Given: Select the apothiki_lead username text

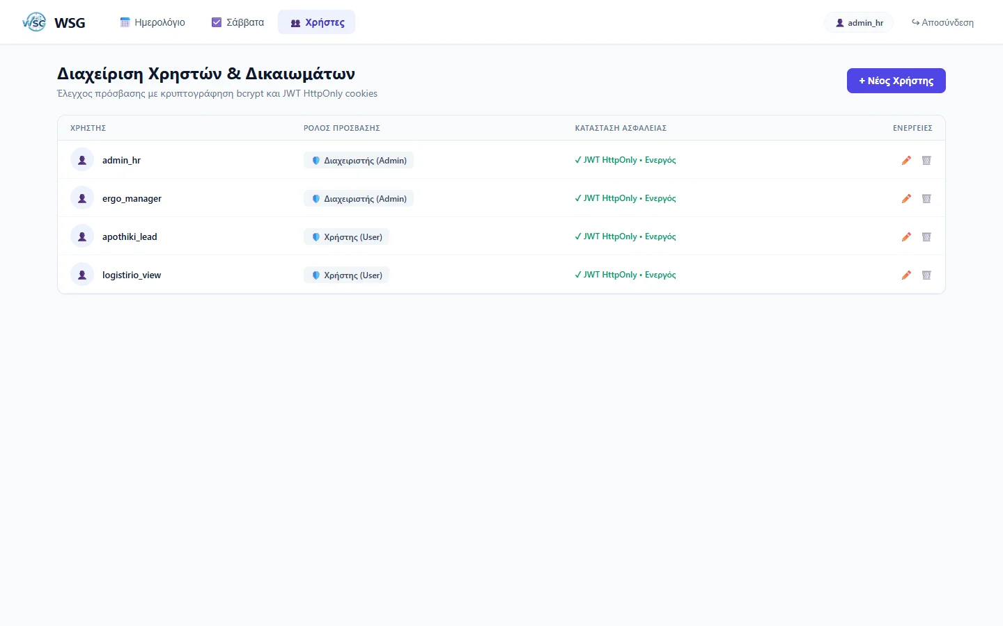Looking at the screenshot, I should (x=130, y=236).
